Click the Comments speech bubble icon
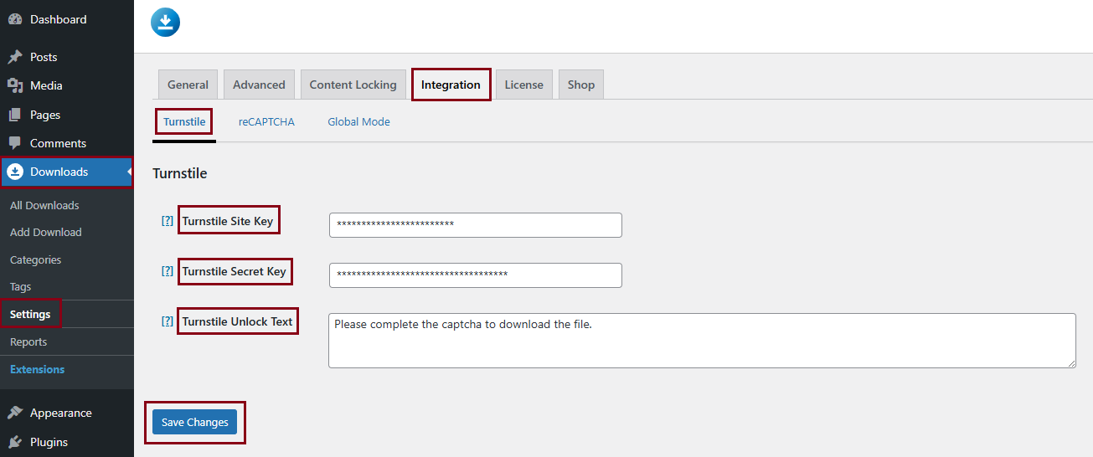This screenshot has height=457, width=1093. pyautogui.click(x=15, y=143)
